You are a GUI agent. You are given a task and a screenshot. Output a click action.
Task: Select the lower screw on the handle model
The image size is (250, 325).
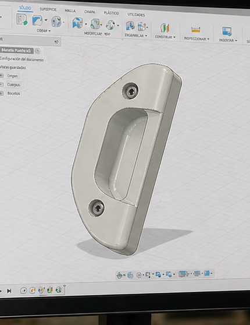97,208
